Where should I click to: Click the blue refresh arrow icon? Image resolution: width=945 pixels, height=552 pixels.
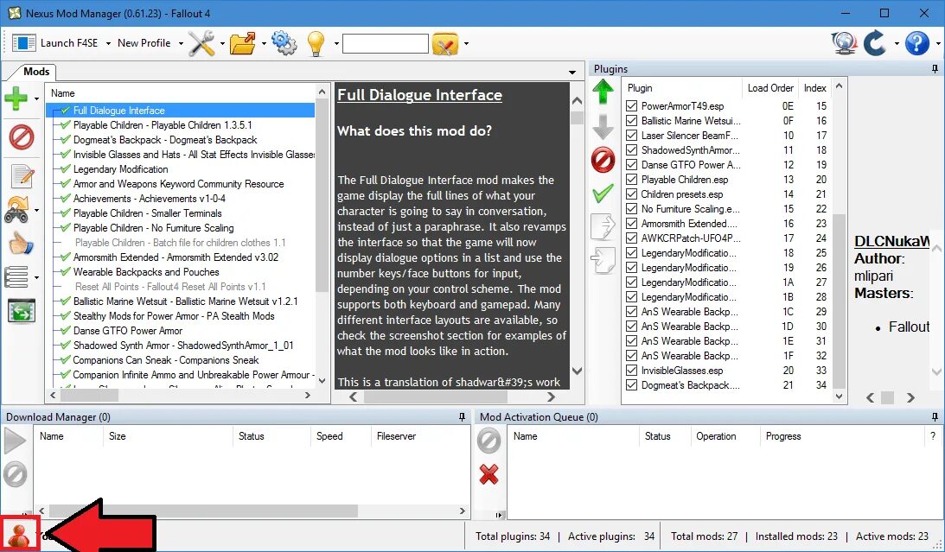(x=875, y=43)
